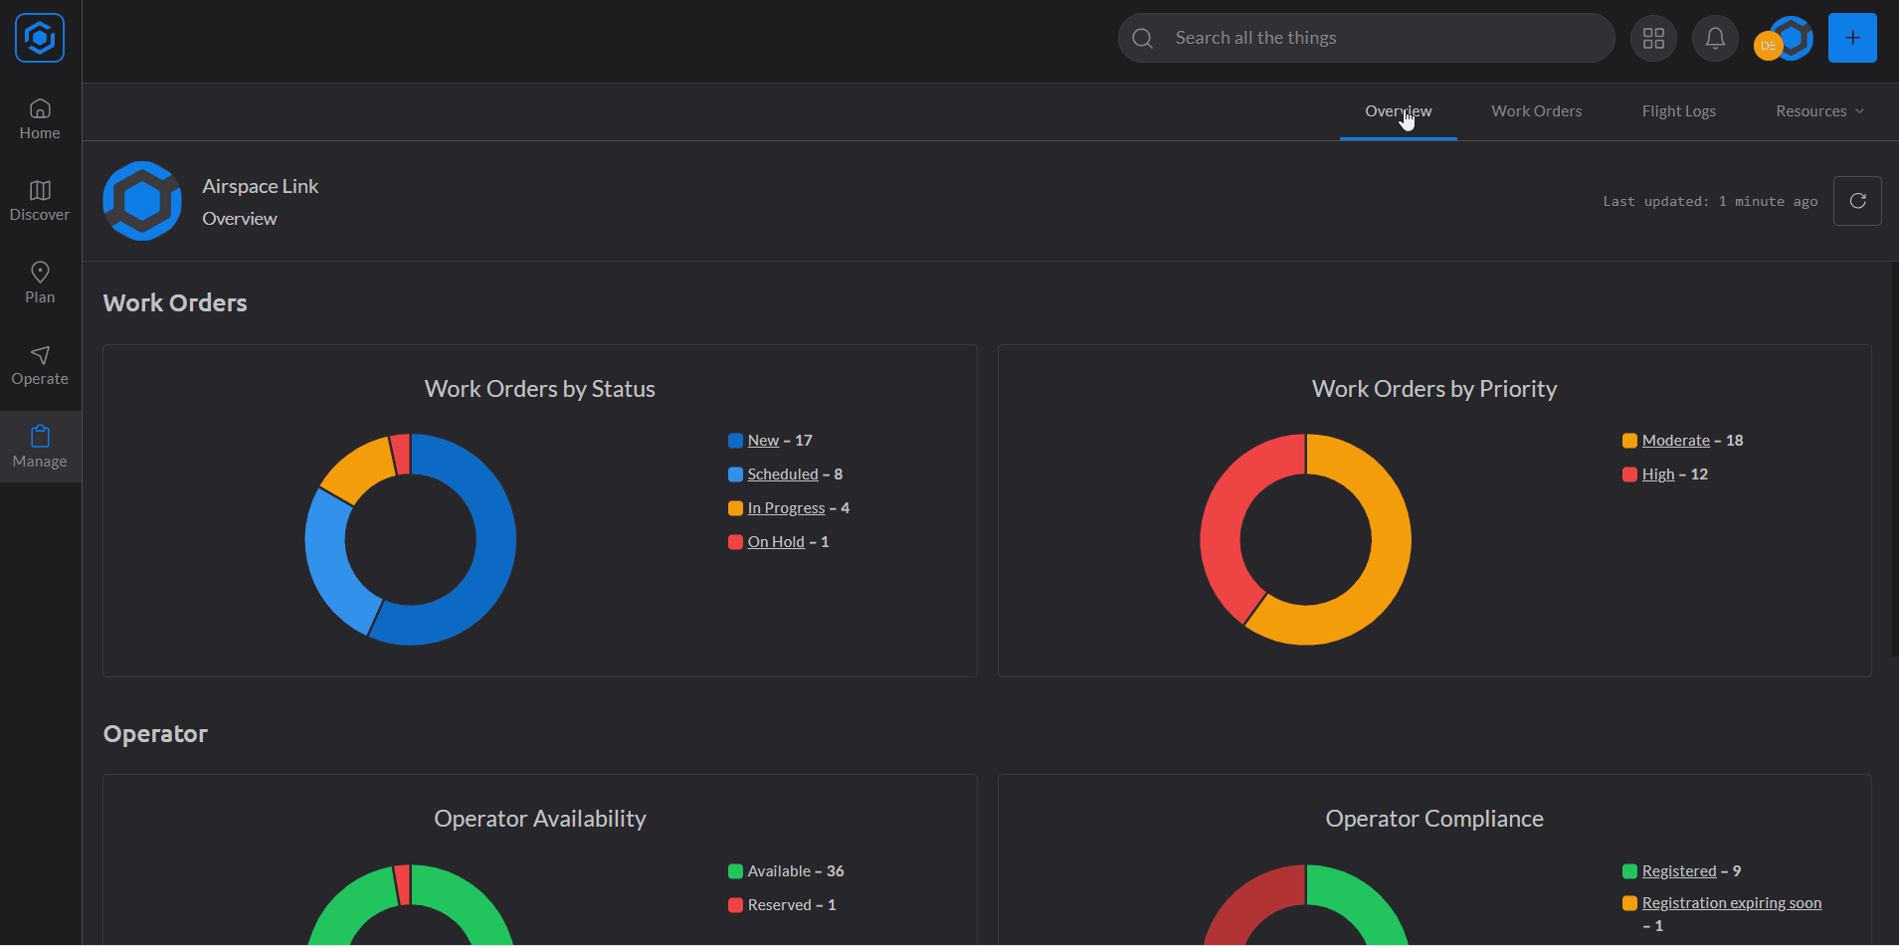Open the notifications bell
This screenshot has width=1899, height=946.
click(1715, 38)
